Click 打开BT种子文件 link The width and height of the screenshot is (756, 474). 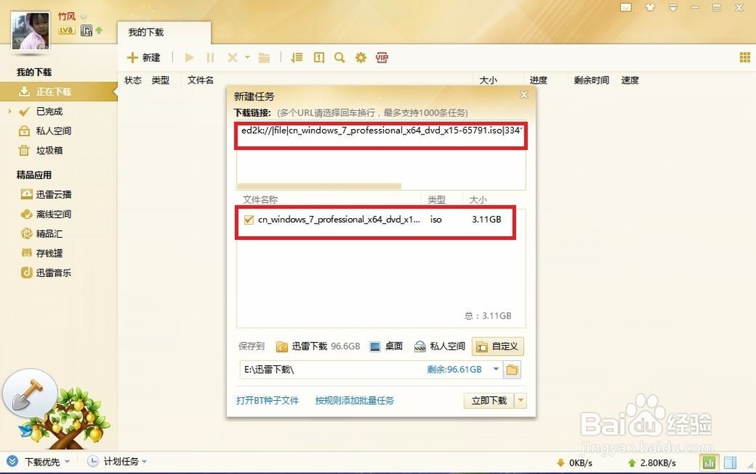(268, 400)
